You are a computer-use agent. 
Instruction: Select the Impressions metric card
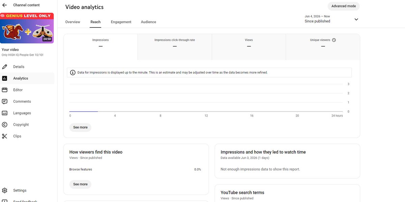tap(101, 47)
